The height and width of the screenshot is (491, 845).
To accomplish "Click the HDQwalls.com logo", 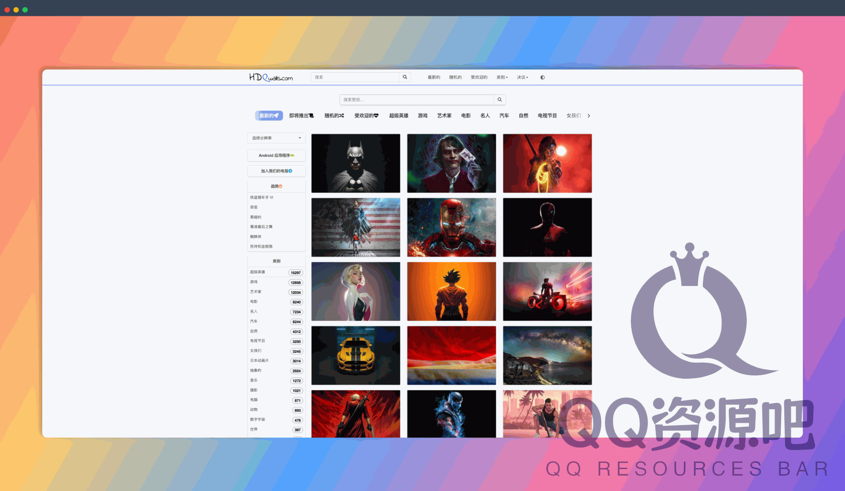I will point(271,77).
